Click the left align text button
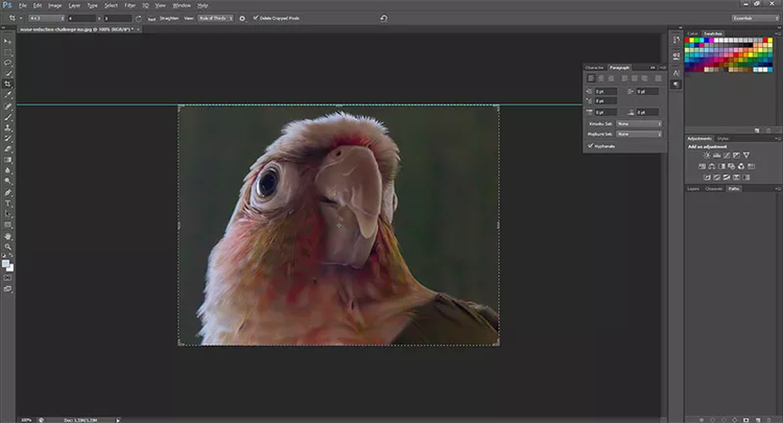783x423 pixels. tap(591, 78)
